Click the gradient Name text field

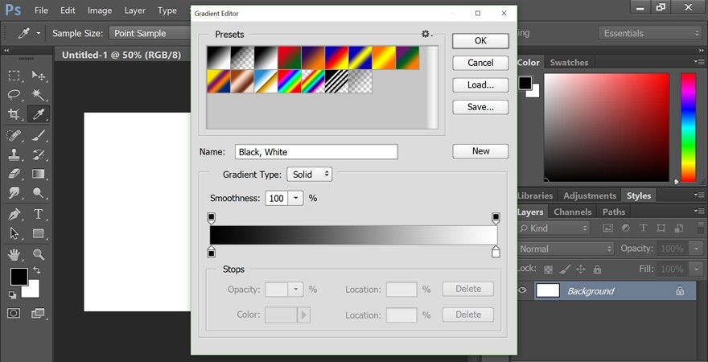[x=316, y=152]
